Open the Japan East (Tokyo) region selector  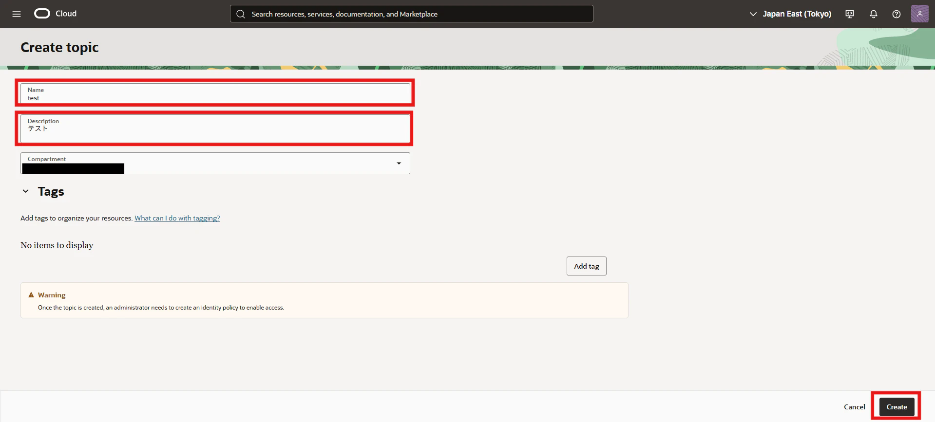(790, 14)
